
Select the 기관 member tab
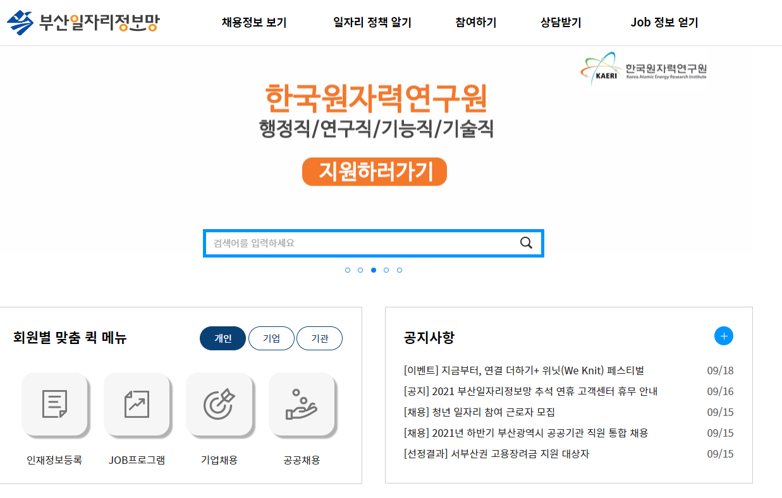pyautogui.click(x=319, y=338)
